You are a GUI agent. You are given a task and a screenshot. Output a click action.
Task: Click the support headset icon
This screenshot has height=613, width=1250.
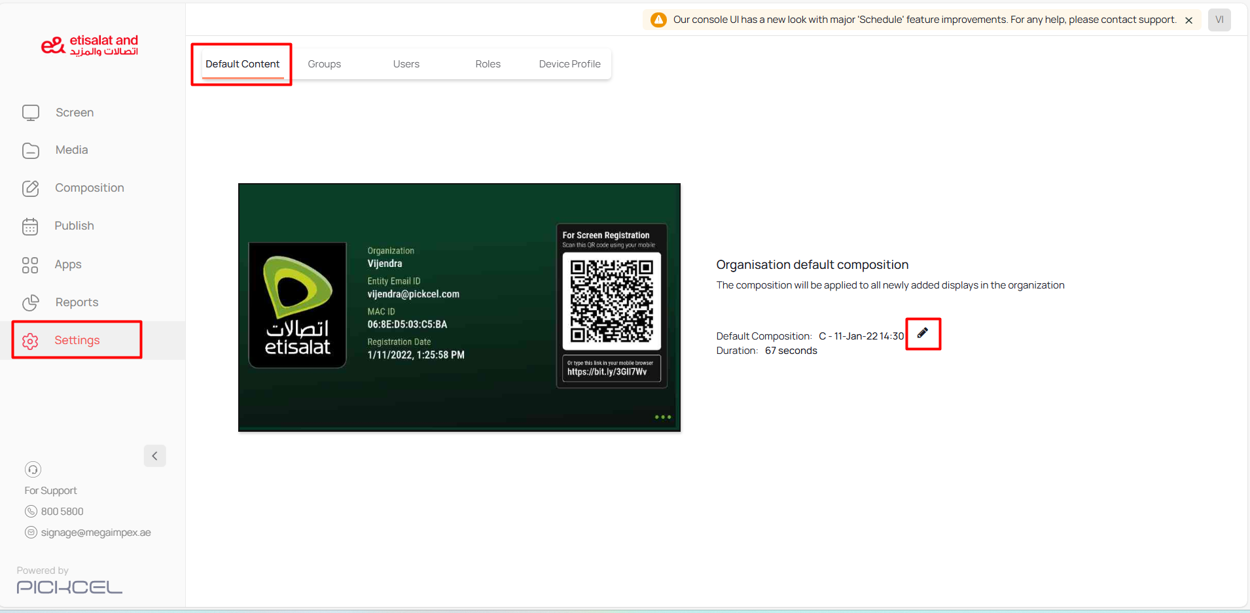(33, 470)
